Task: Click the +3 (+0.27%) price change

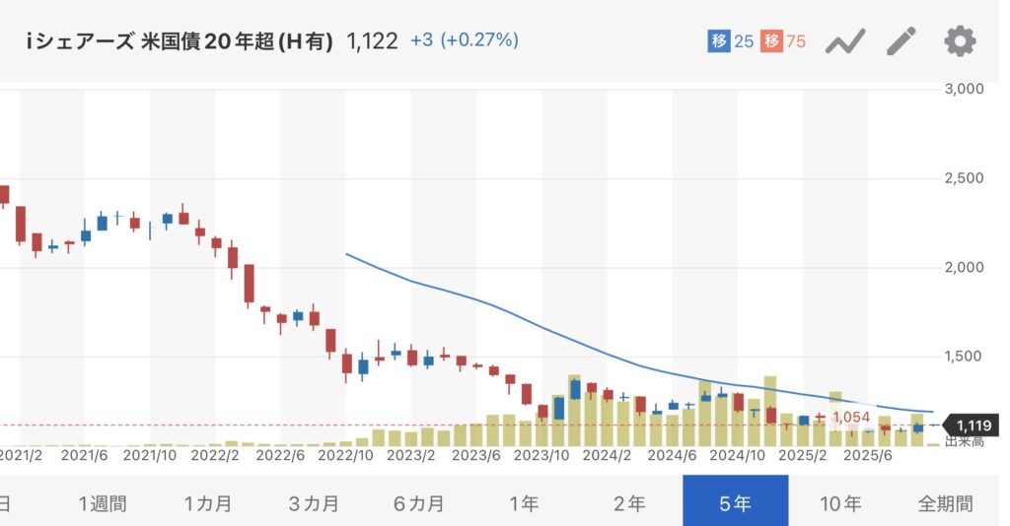Action: [465, 41]
